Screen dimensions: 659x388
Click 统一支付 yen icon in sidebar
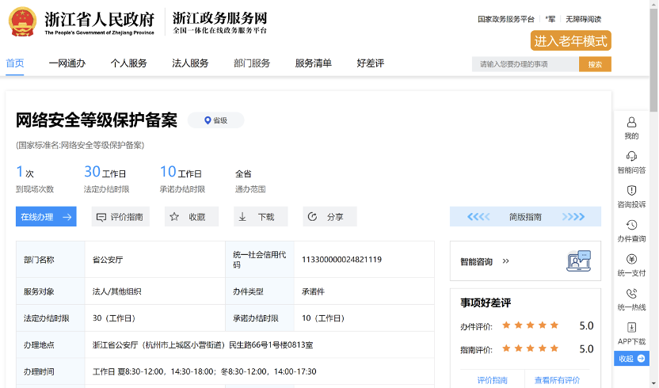click(x=631, y=259)
